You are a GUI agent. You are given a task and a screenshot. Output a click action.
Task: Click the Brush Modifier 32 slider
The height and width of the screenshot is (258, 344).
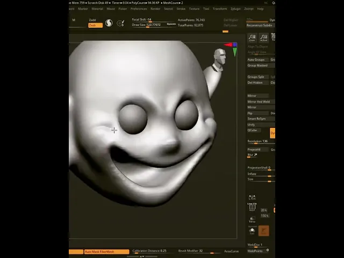click(x=199, y=251)
